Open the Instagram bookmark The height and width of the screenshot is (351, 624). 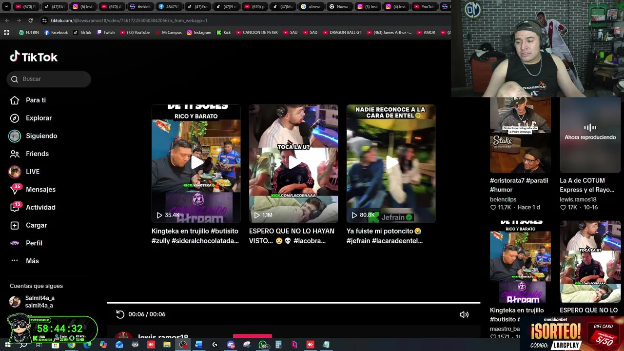199,33
